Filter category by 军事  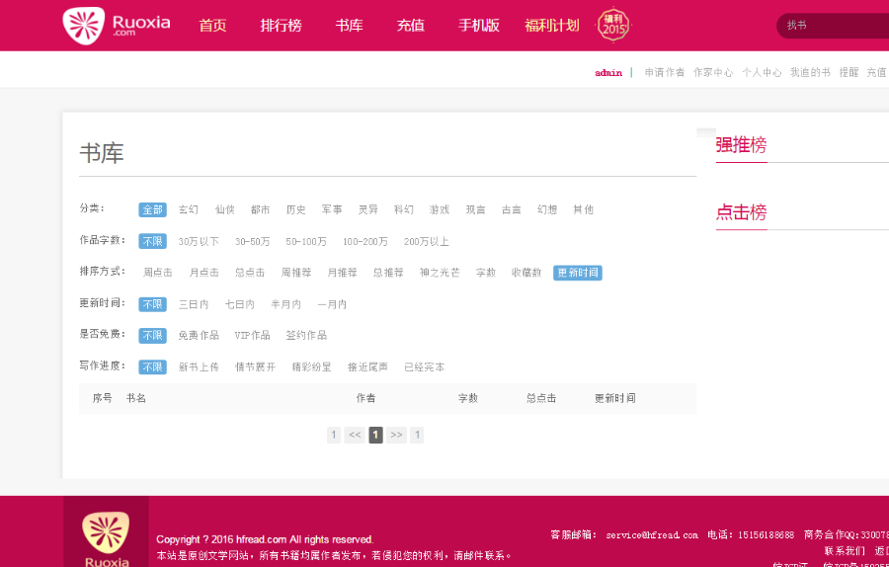point(332,209)
